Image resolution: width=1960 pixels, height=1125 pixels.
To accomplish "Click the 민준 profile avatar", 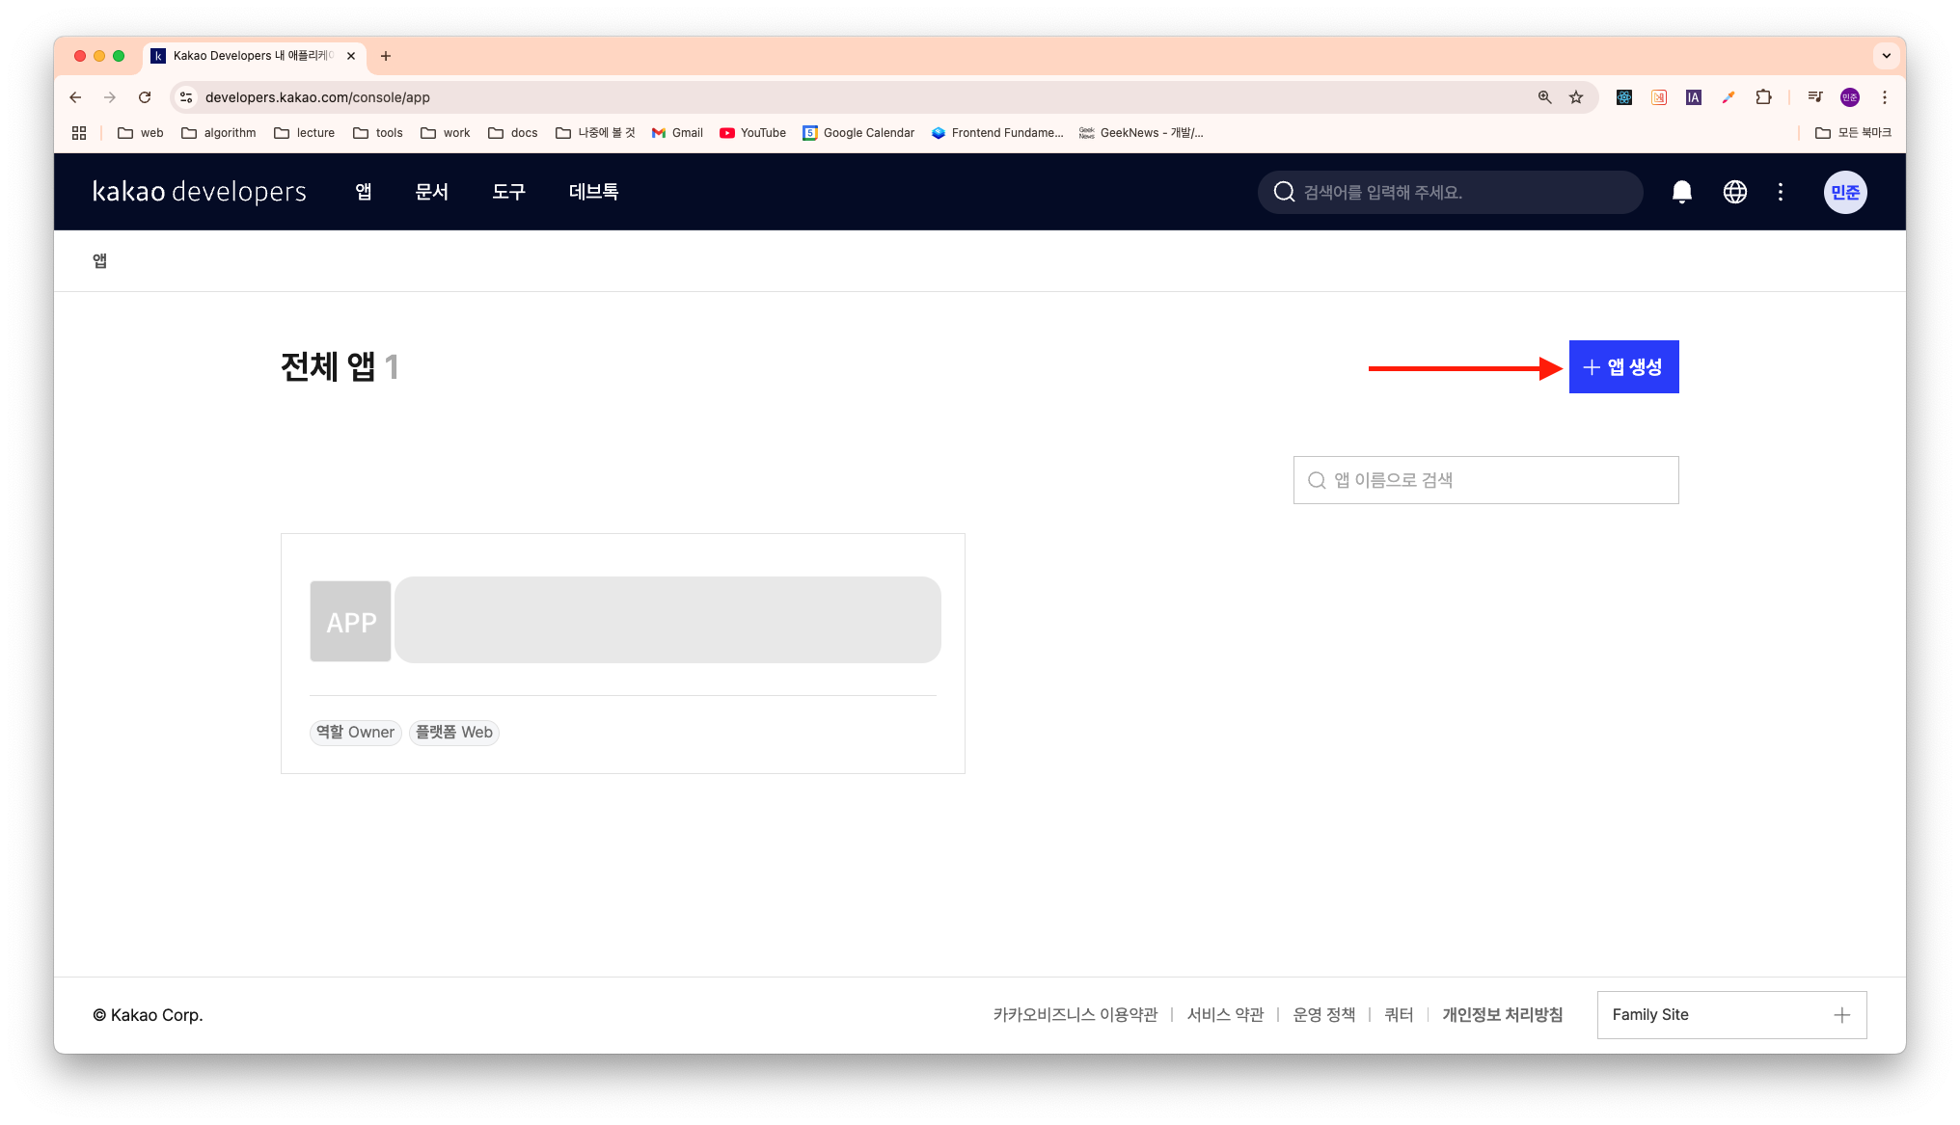I will [1844, 192].
